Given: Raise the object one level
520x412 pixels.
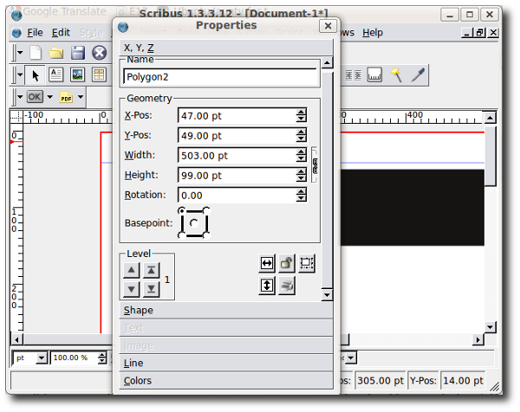Looking at the screenshot, I should tap(132, 270).
